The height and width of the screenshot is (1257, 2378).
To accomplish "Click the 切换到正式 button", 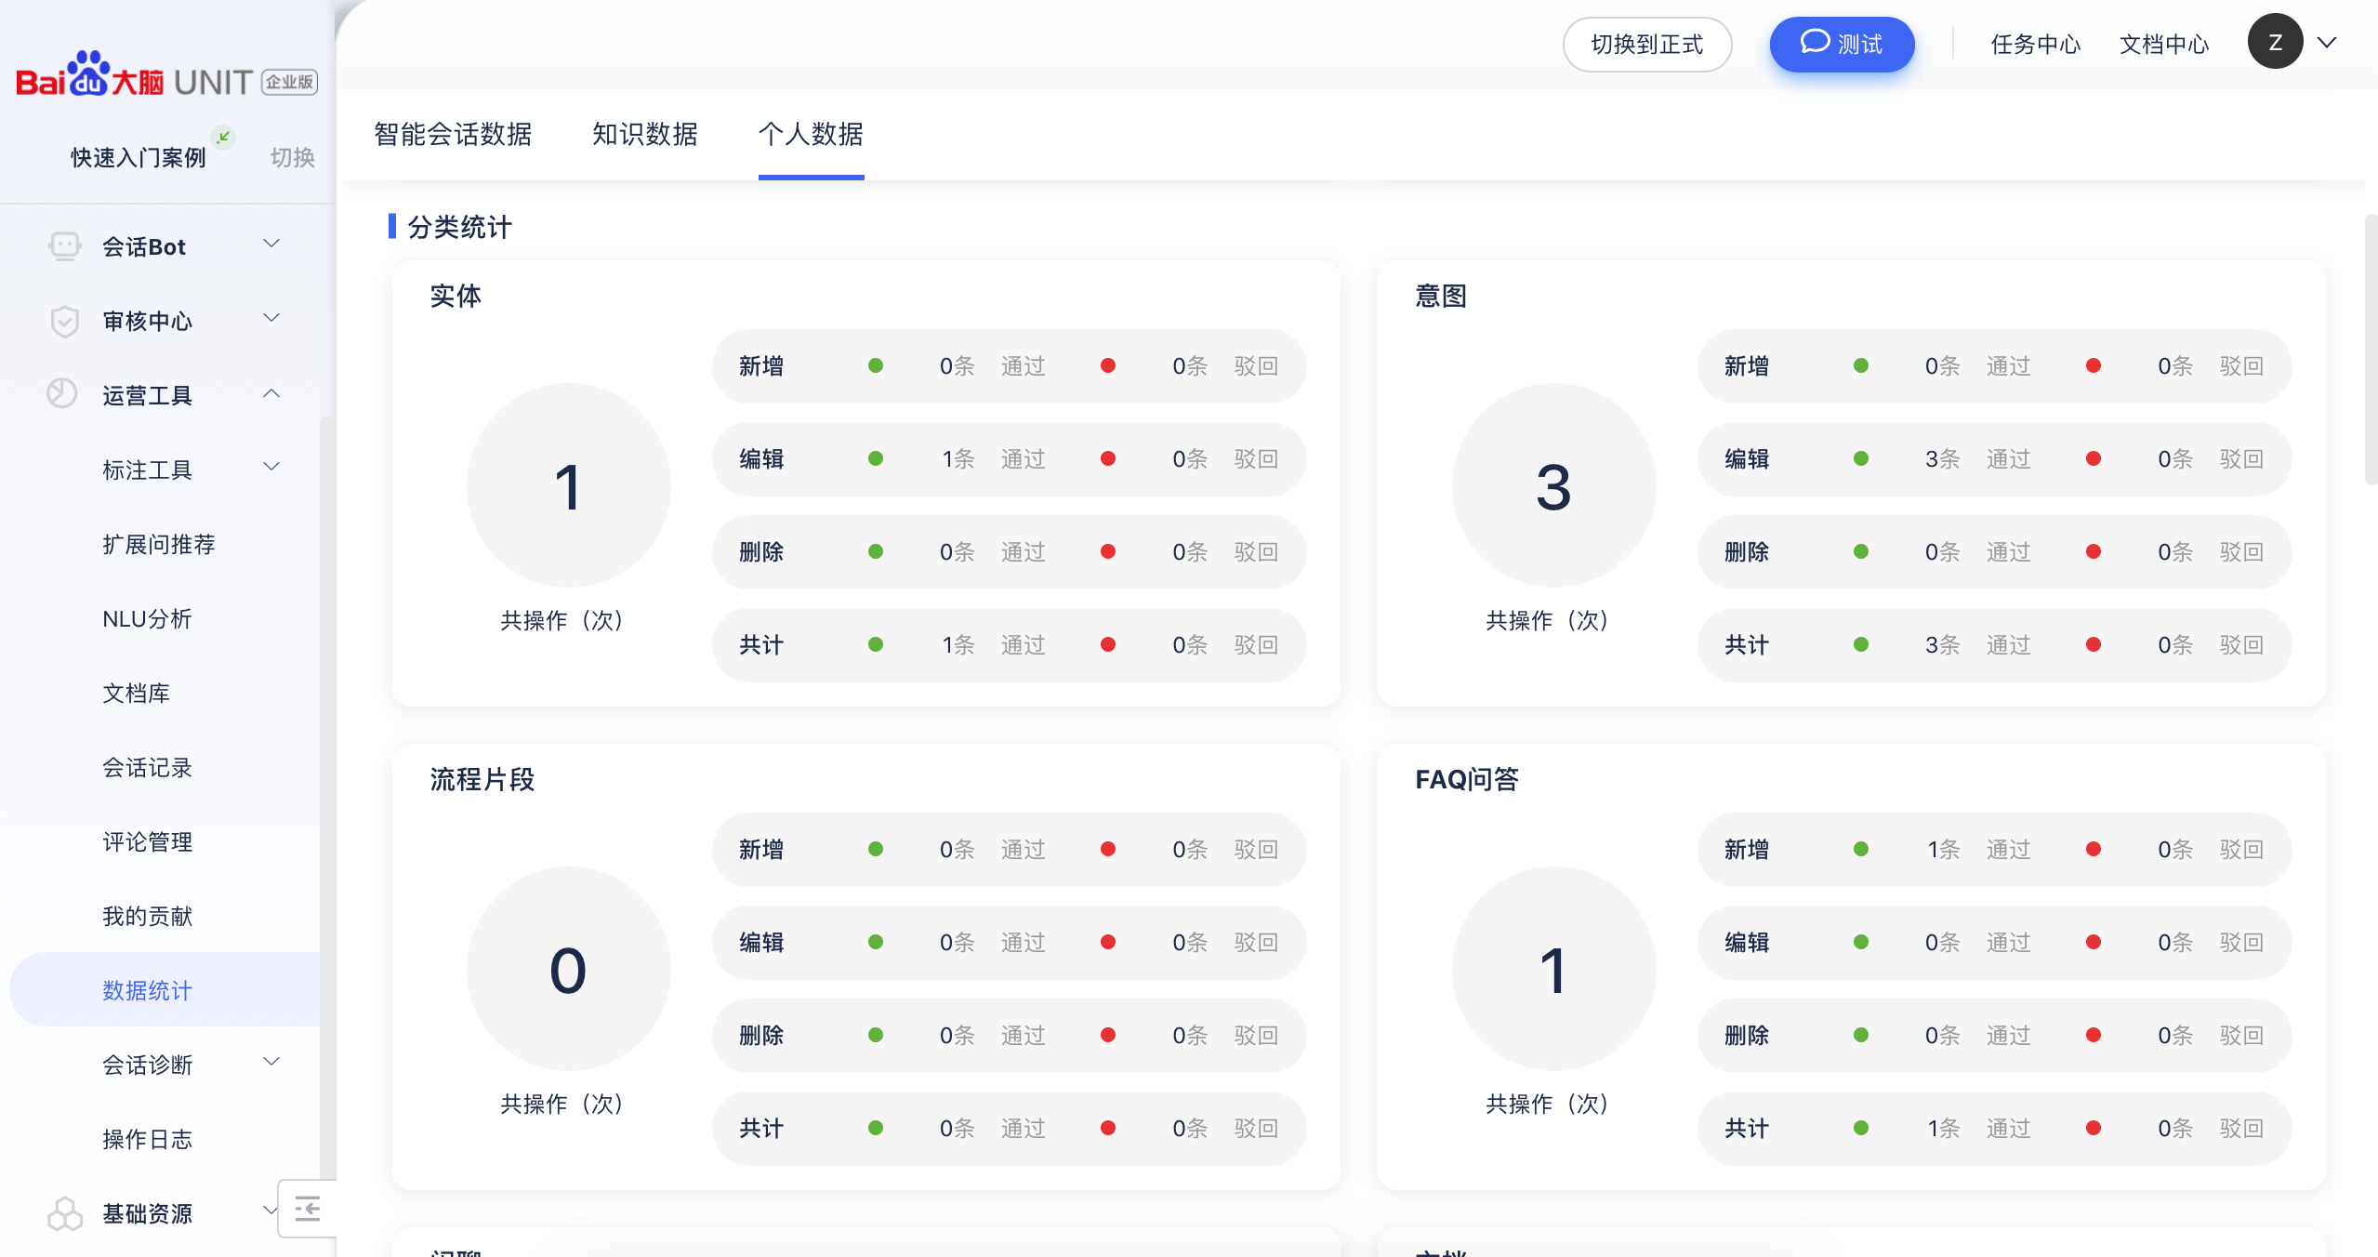I will pos(1647,45).
